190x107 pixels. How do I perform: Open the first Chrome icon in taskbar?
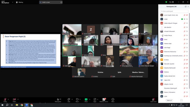tap(22, 105)
